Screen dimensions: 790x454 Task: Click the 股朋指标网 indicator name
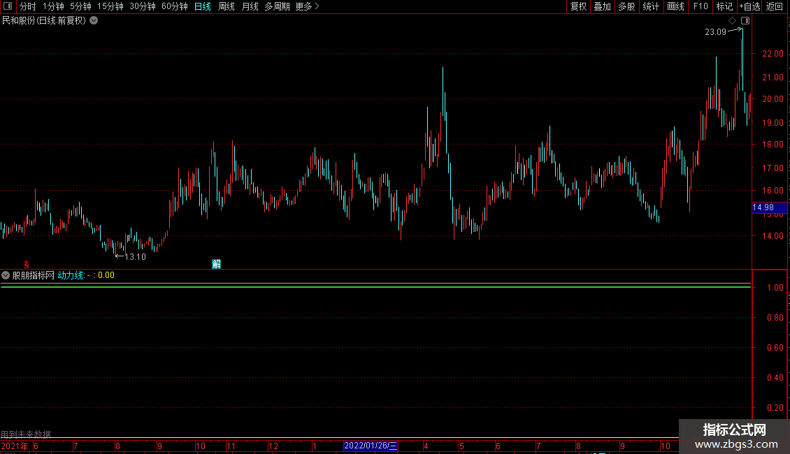(34, 275)
